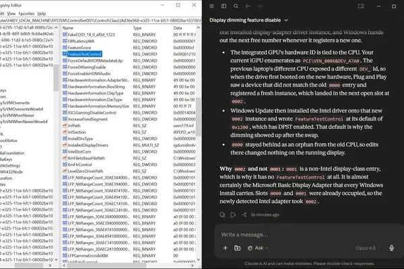Open the View menu in Registry Editor
The width and height of the screenshot is (404, 269).
click(11, 13)
